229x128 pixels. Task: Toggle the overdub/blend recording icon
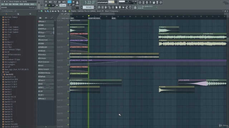[x=59, y=2]
